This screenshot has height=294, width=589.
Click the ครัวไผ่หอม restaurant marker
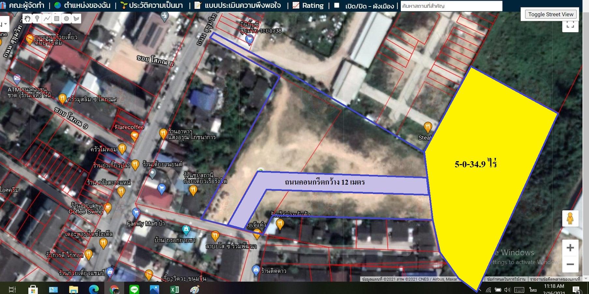(x=122, y=149)
